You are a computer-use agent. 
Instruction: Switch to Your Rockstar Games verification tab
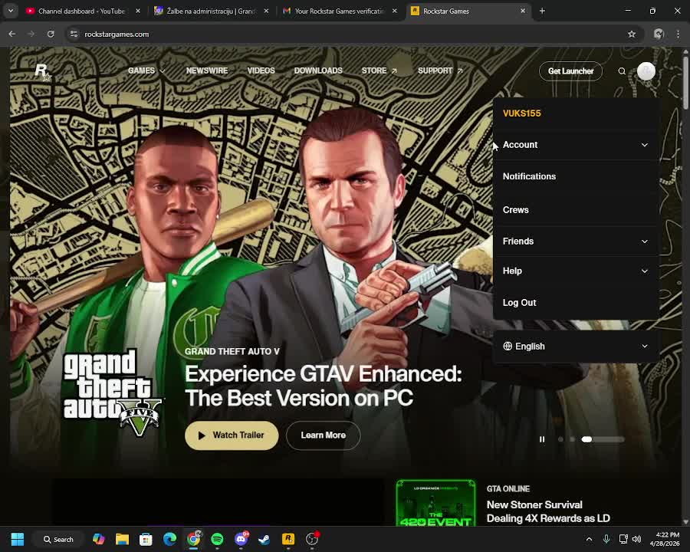[x=340, y=11]
